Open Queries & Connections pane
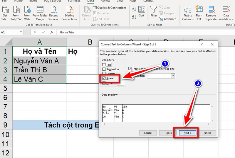235x158 pixels. 110,8
